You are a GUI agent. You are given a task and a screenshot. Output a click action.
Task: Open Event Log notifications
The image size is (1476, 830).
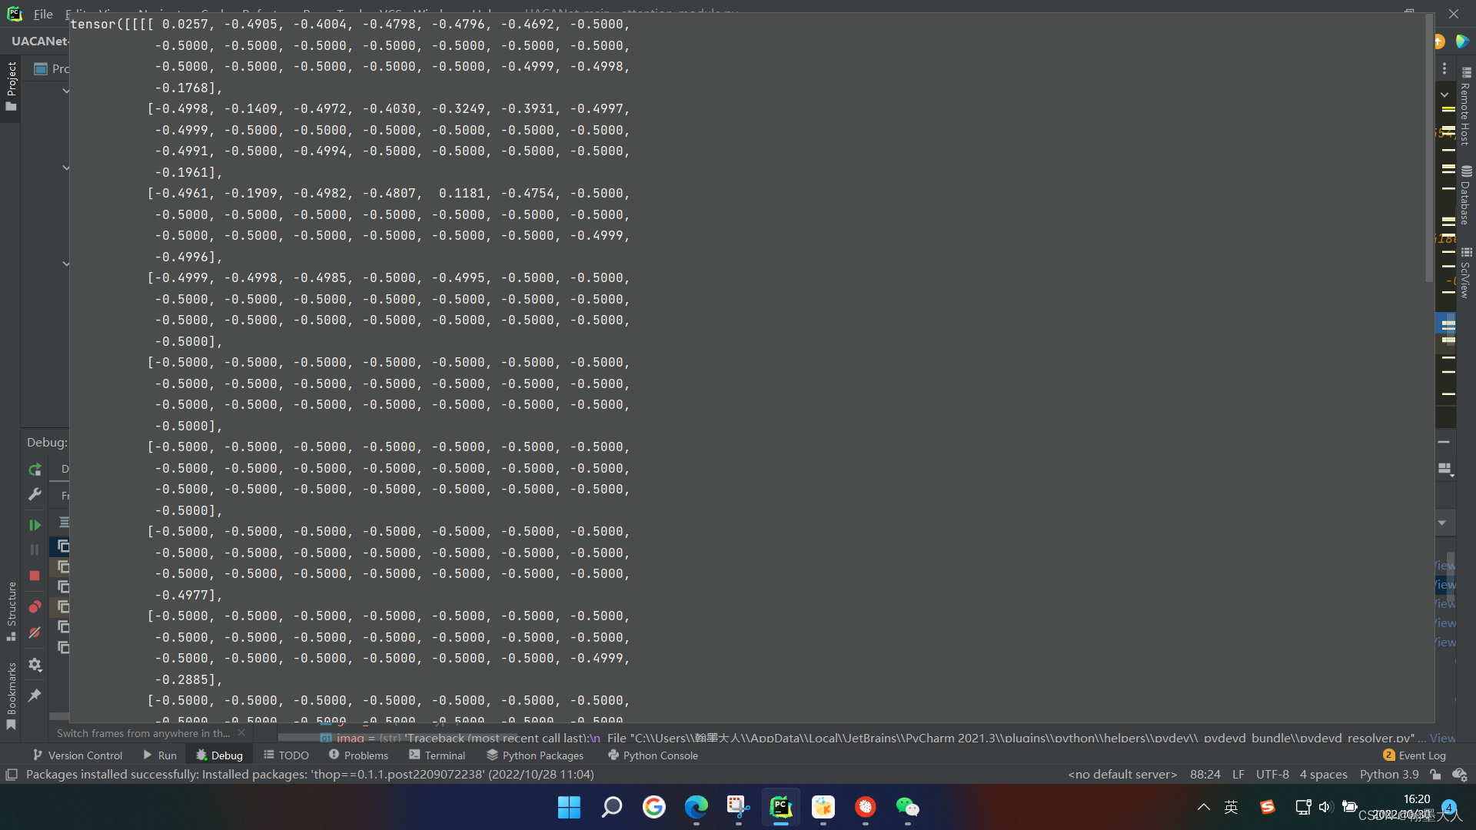(1414, 755)
